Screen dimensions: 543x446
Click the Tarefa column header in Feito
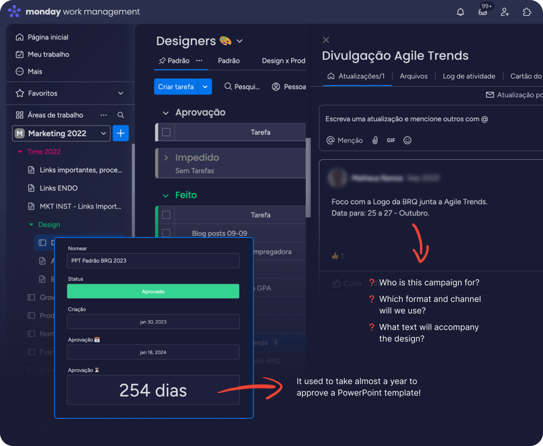point(260,215)
